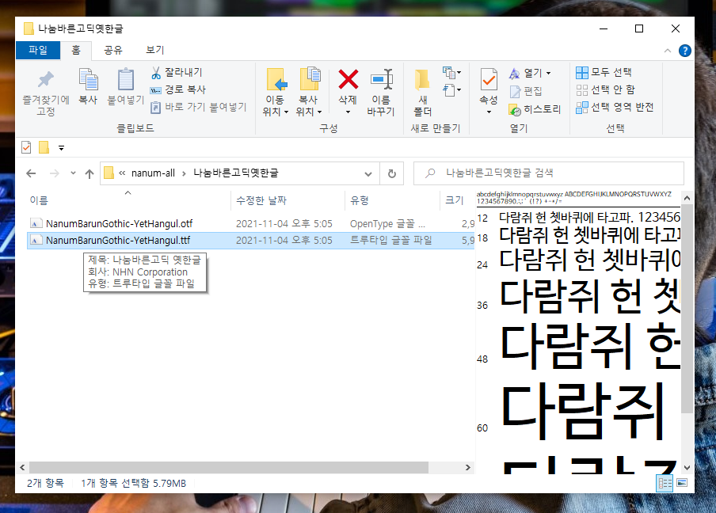
Task: Collapse the ribbon with the chevron
Action: click(x=668, y=51)
